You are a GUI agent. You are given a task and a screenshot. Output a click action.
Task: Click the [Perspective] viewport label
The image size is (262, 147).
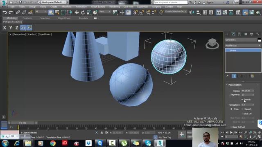click(19, 34)
